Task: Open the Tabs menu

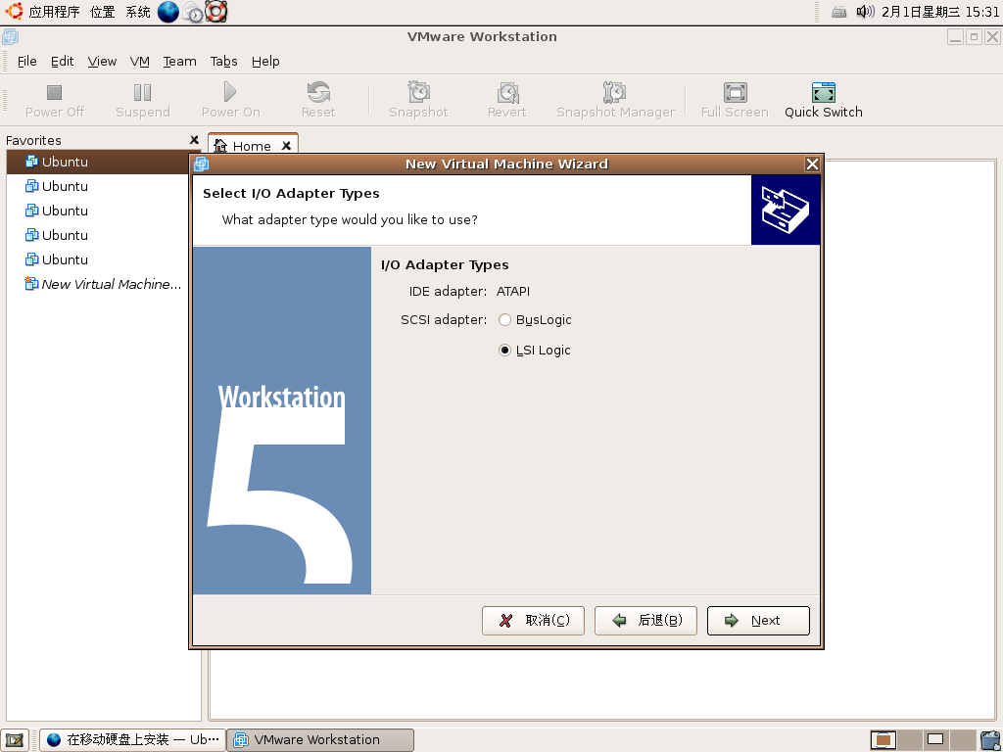Action: tap(224, 62)
